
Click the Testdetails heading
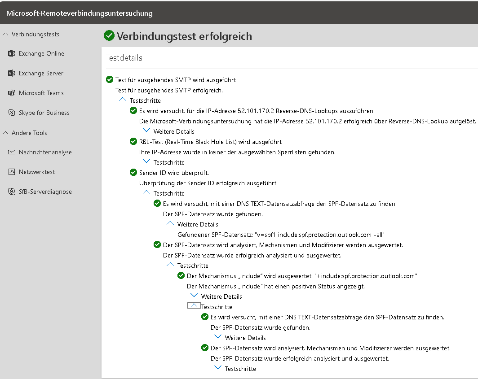124,58
